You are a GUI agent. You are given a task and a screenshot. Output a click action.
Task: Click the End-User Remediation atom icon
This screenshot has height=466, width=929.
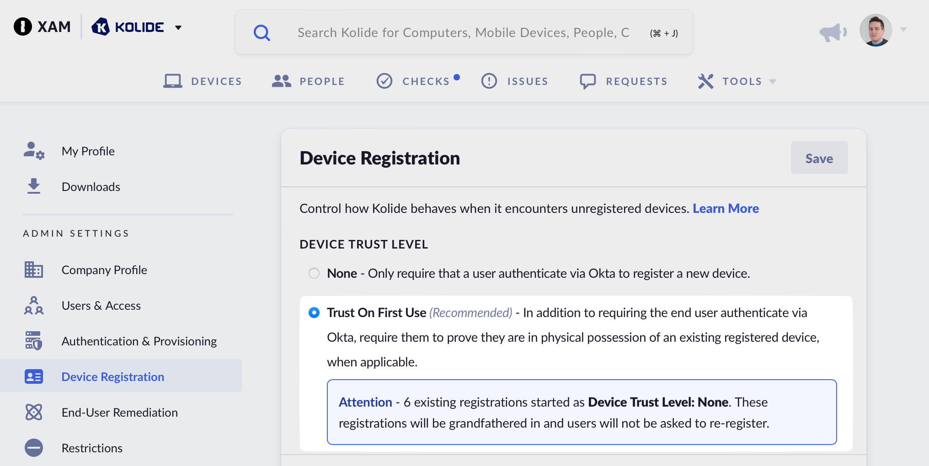coord(34,412)
